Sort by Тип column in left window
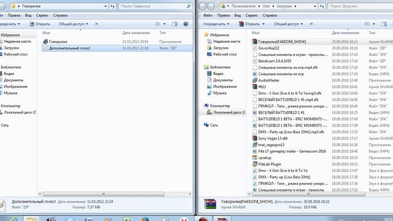The height and width of the screenshot is (221, 393). point(163,33)
